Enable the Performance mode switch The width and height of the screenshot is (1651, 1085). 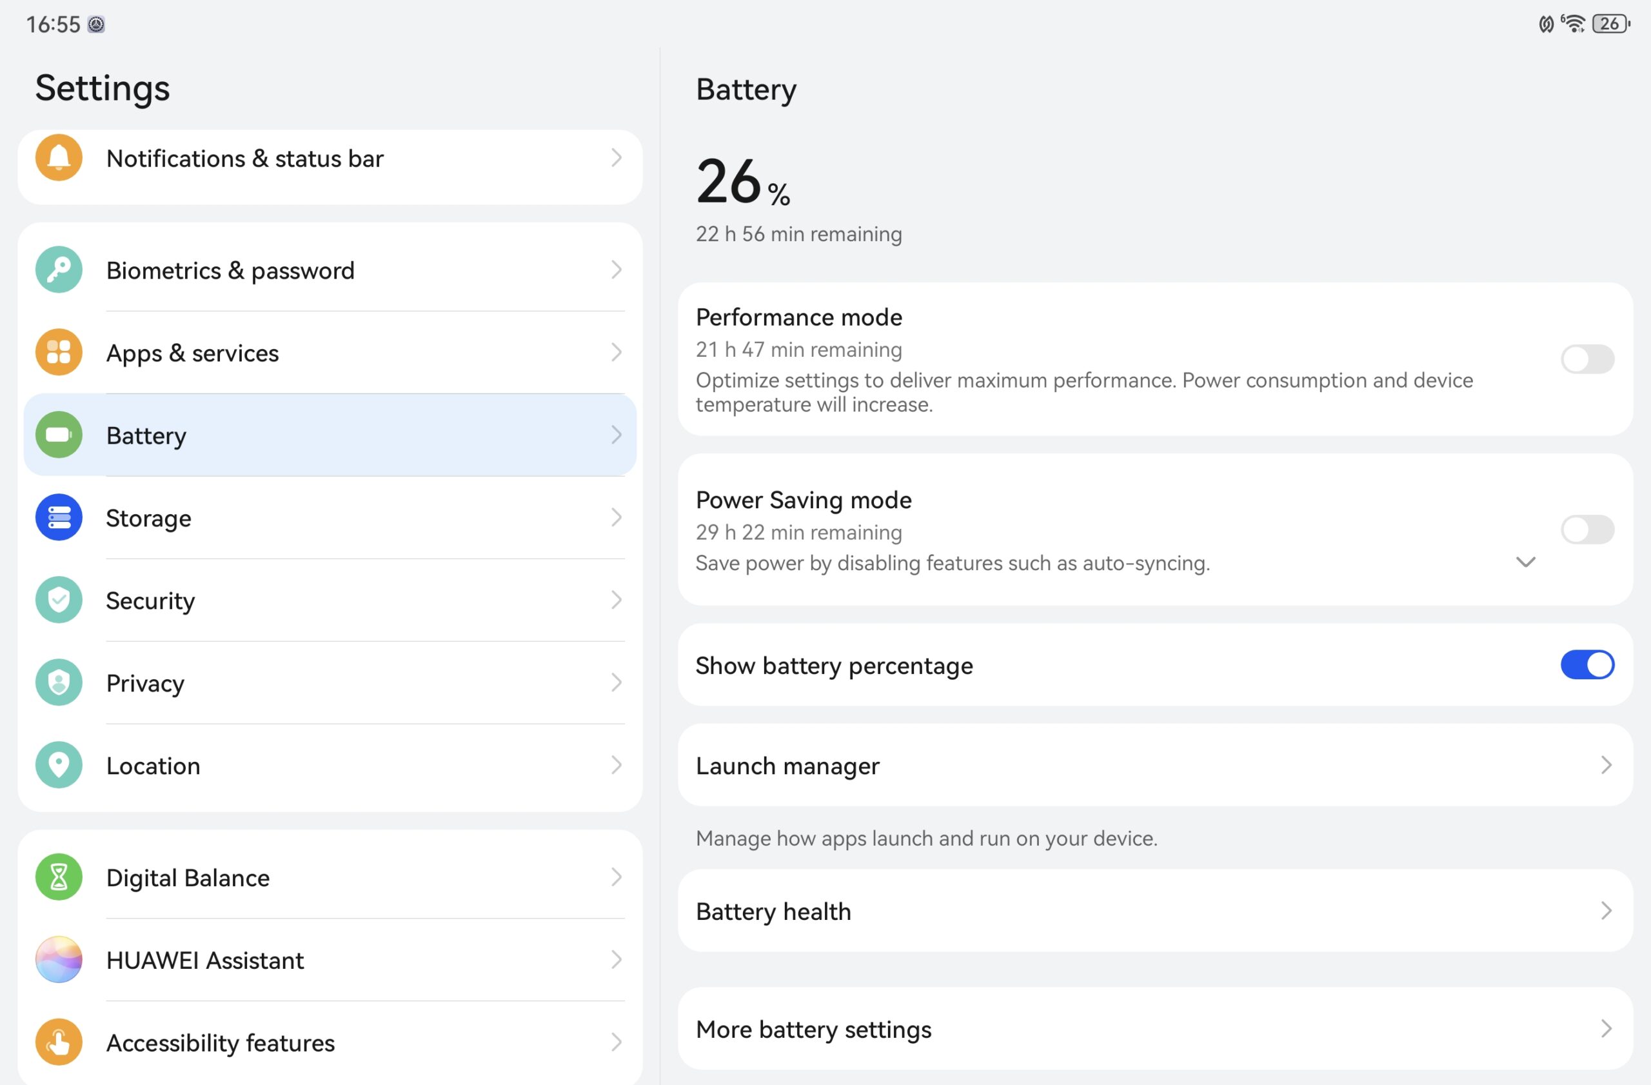[x=1587, y=359]
